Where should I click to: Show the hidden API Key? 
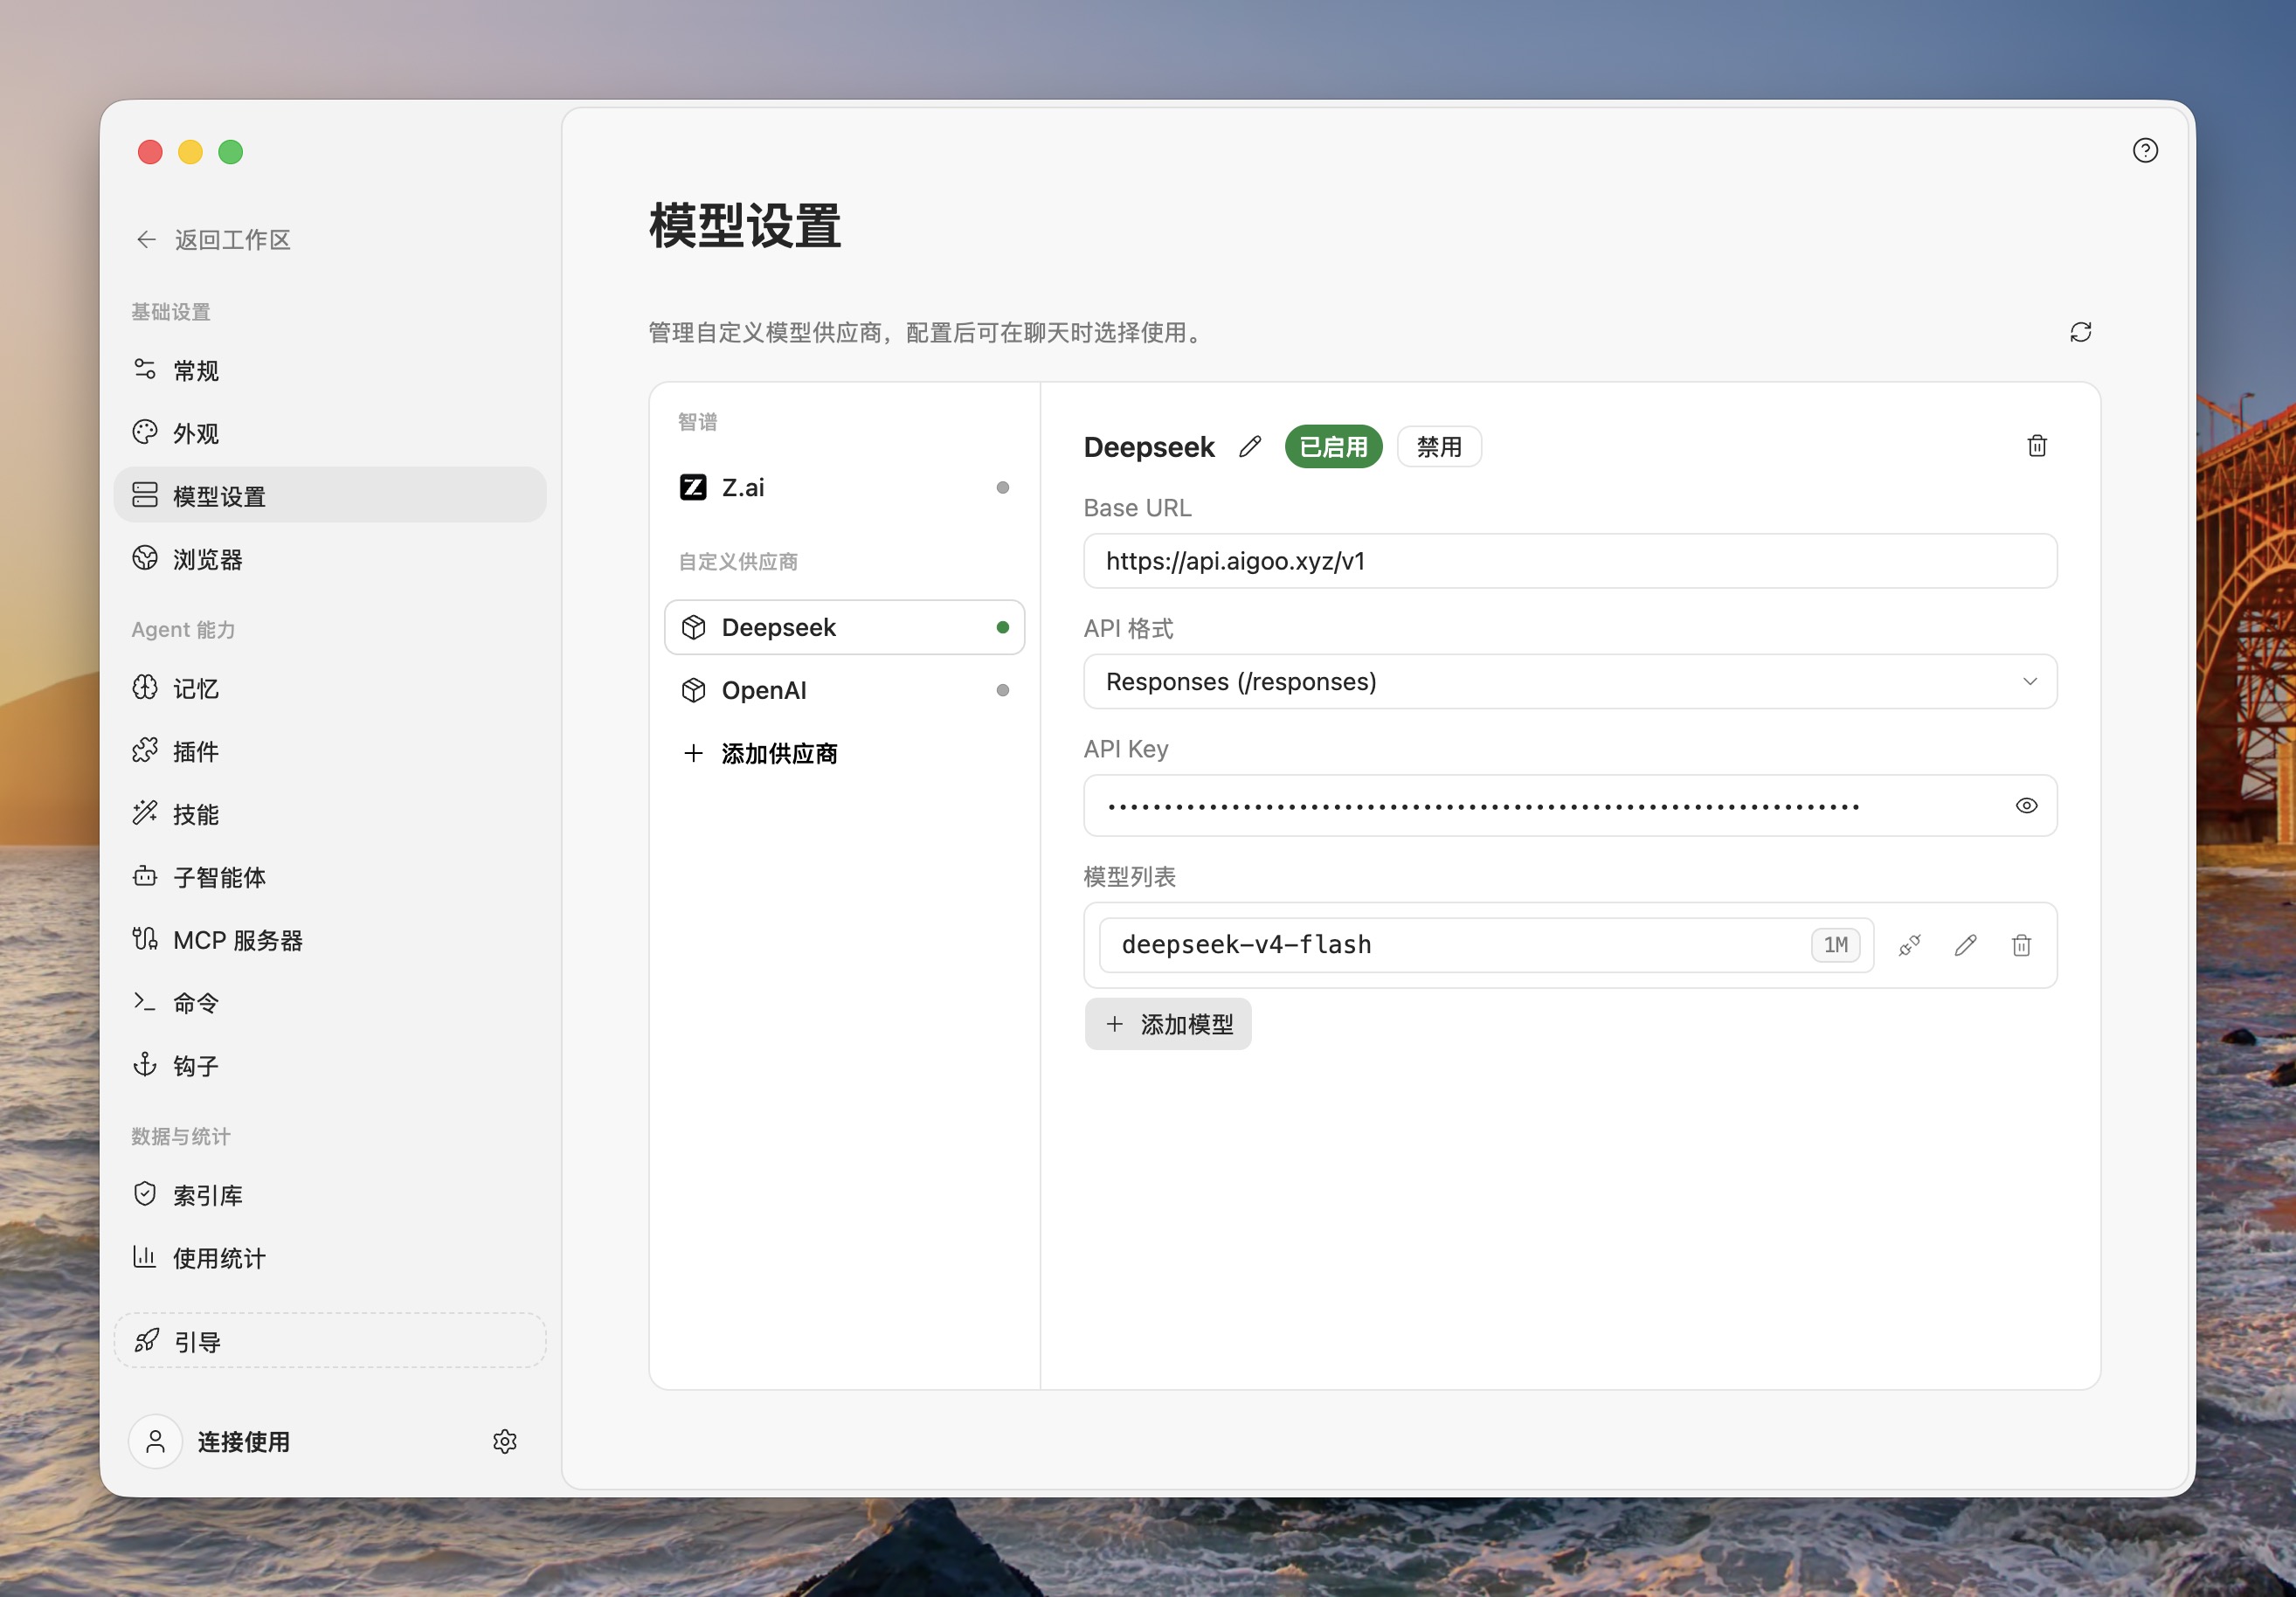coord(2026,805)
